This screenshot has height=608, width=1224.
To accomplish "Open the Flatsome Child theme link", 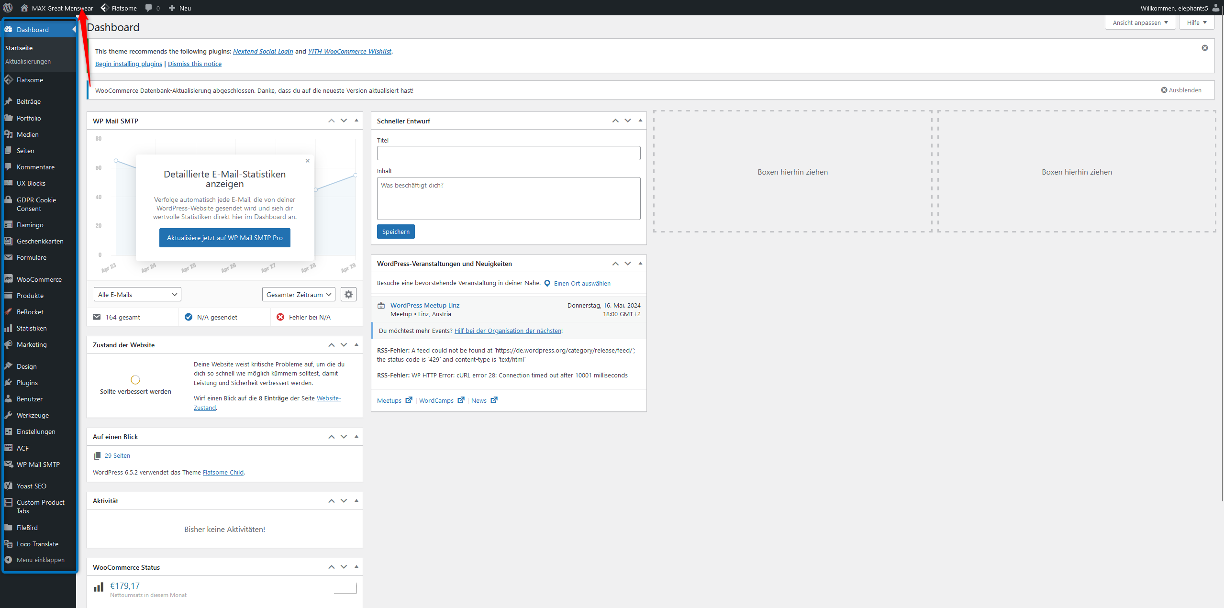I will [223, 472].
